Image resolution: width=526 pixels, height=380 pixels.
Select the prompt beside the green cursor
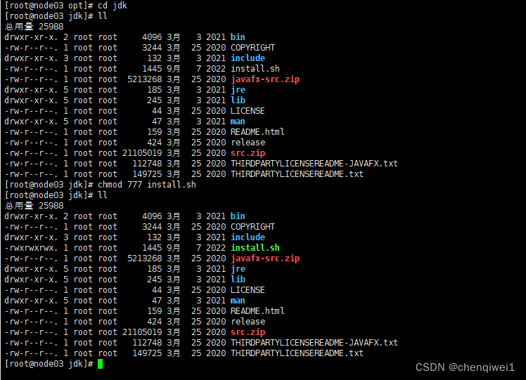pos(49,364)
